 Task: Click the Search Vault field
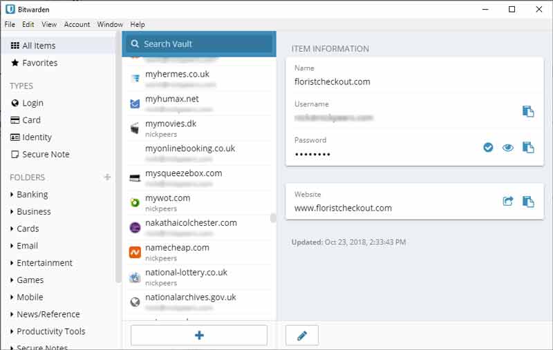pyautogui.click(x=199, y=44)
